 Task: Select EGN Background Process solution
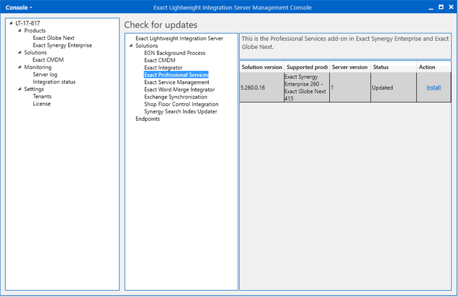(175, 53)
